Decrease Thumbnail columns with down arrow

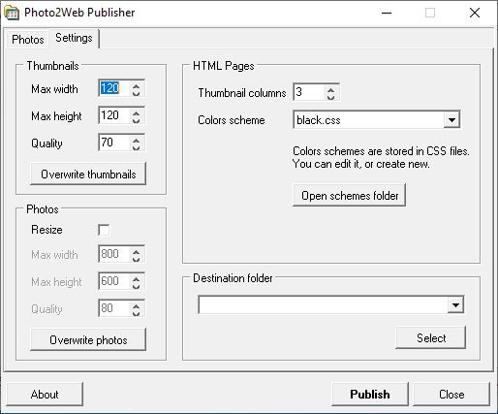click(330, 97)
